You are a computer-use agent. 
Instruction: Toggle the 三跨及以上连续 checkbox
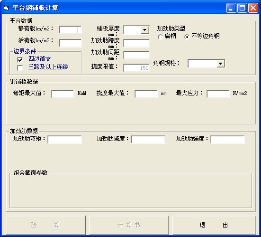coord(20,68)
